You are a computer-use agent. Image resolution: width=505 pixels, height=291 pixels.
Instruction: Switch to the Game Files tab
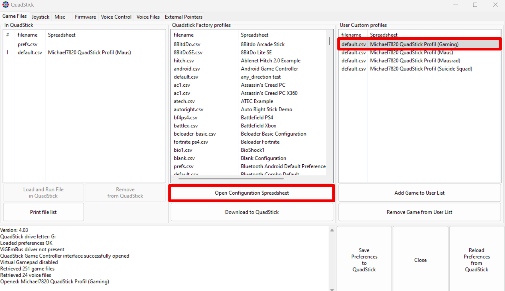tap(15, 16)
